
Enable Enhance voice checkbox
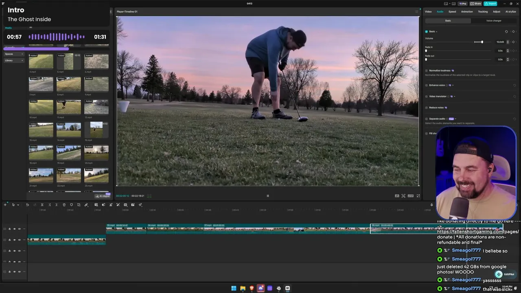tap(427, 85)
